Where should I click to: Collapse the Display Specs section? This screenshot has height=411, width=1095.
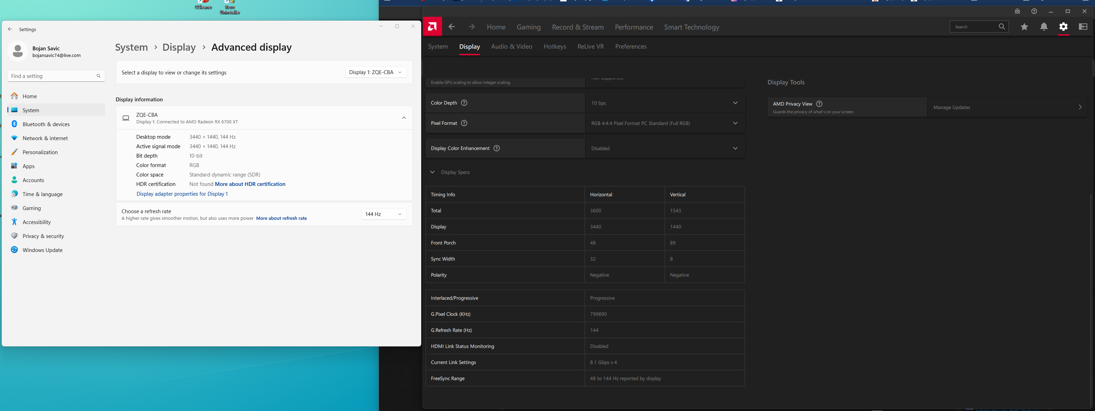(432, 172)
